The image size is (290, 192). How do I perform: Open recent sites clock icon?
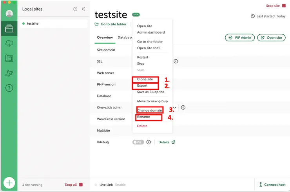pyautogui.click(x=75, y=9)
